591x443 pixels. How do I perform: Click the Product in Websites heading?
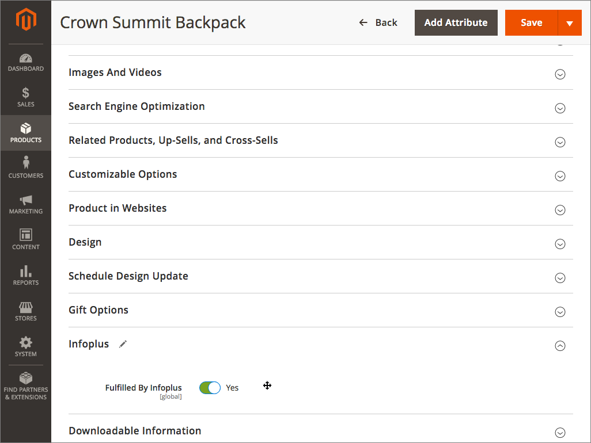(118, 208)
